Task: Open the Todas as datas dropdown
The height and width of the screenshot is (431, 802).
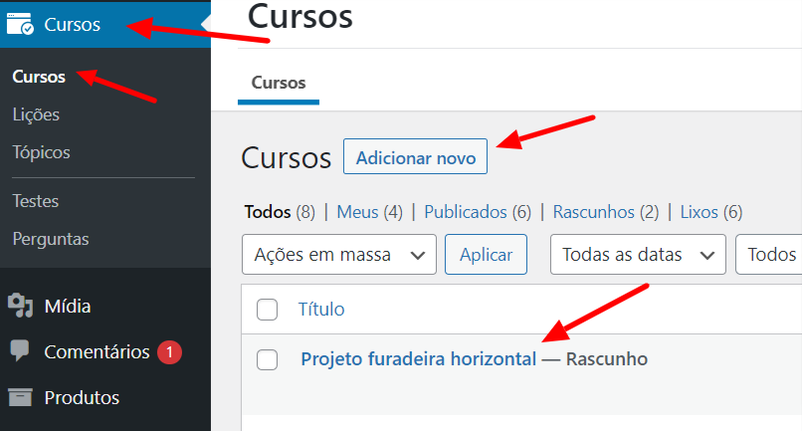Action: click(x=638, y=255)
